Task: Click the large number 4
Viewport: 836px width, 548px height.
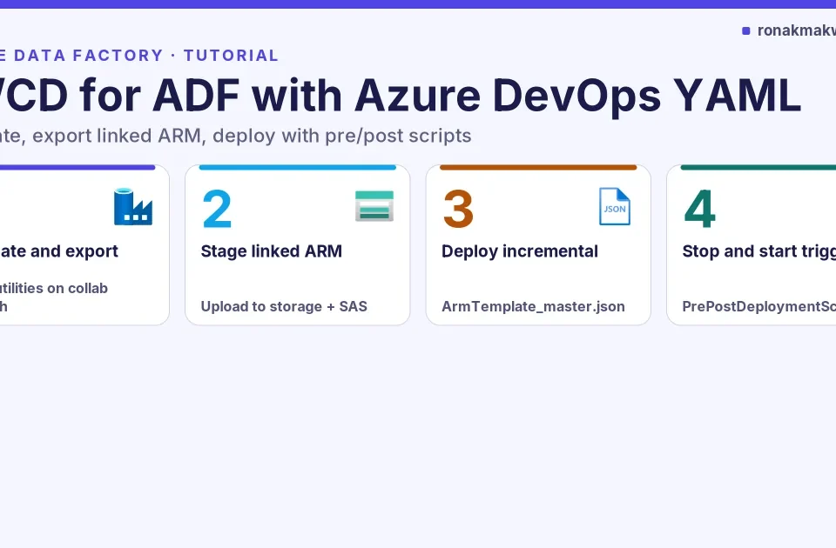Action: tap(699, 209)
